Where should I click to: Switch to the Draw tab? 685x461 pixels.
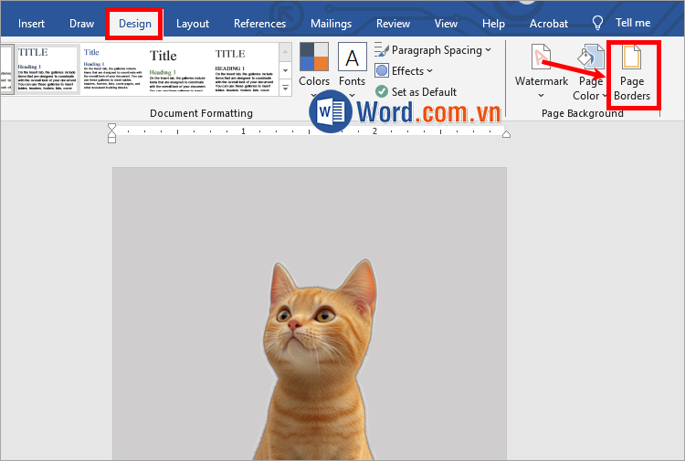(x=81, y=24)
